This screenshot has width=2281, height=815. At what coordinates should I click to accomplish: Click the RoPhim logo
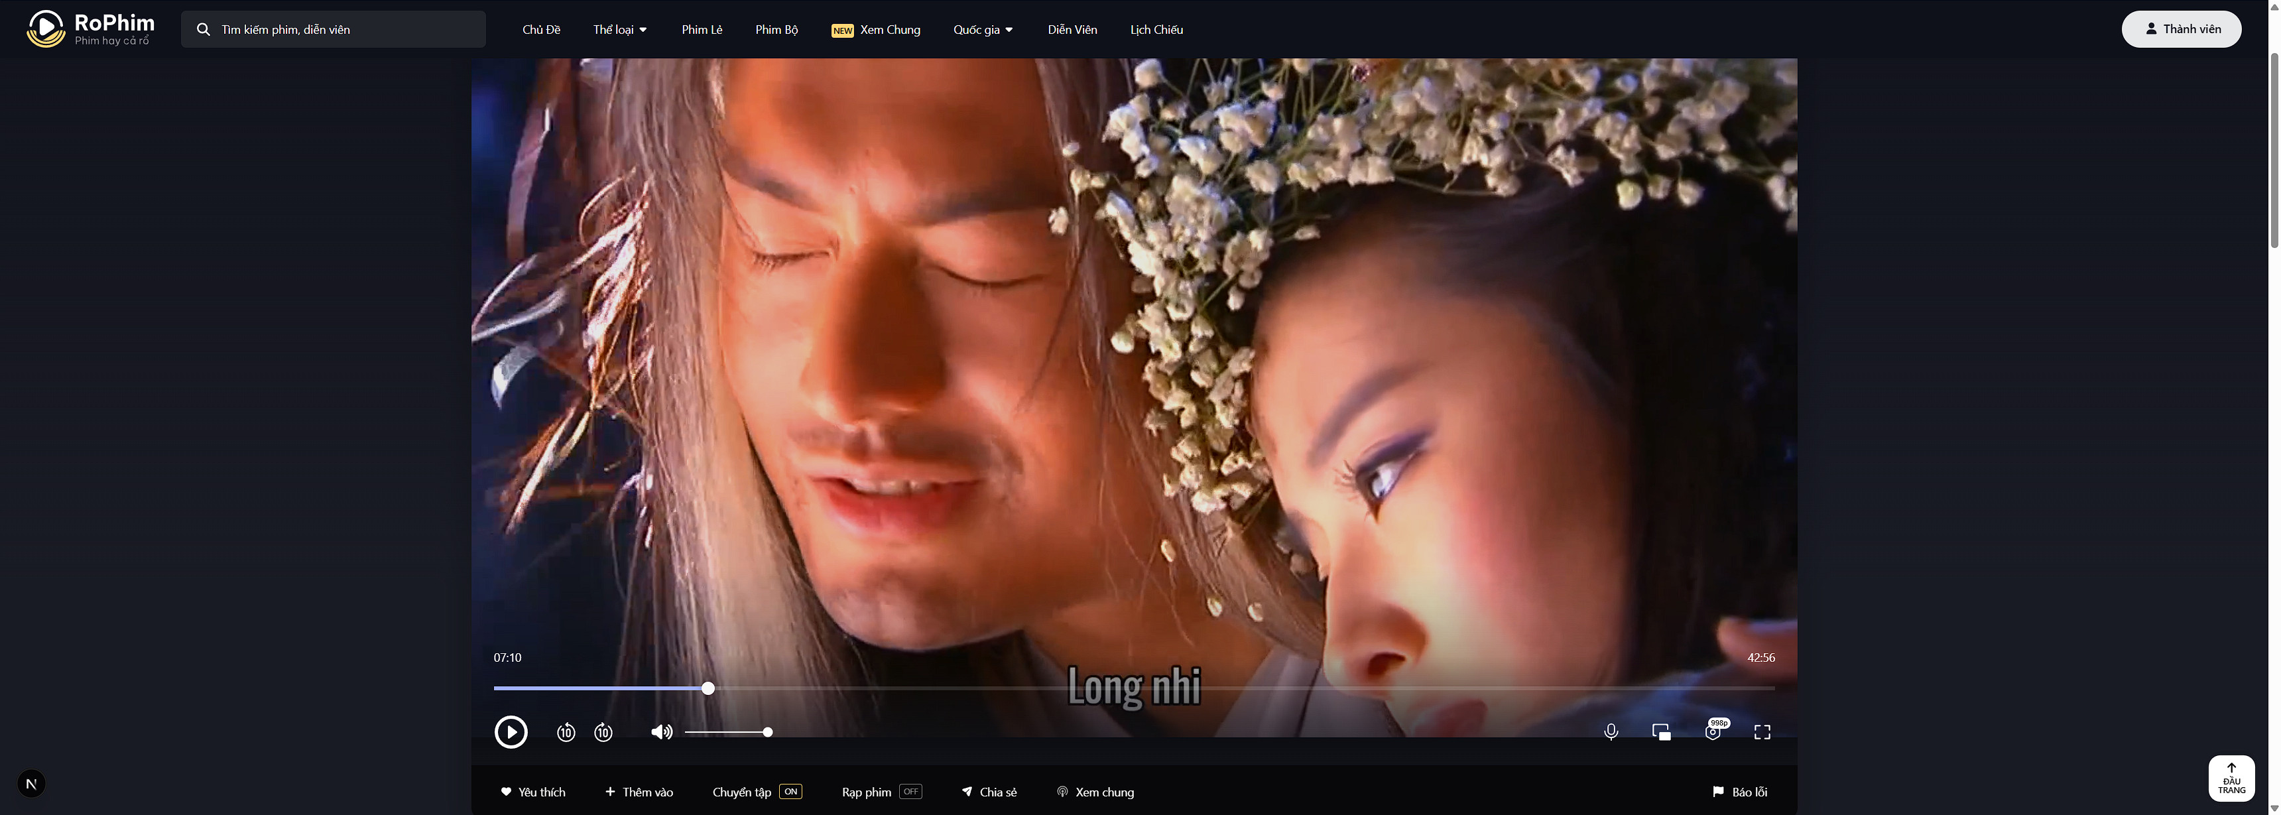click(90, 29)
